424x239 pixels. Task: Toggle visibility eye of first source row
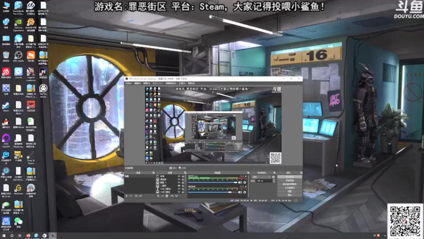point(179,176)
